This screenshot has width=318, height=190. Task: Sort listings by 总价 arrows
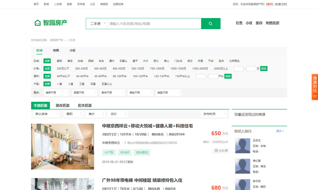click(125, 114)
